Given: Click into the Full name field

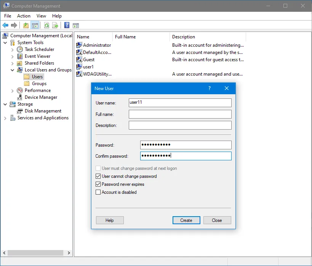Looking at the screenshot, I should coord(180,114).
